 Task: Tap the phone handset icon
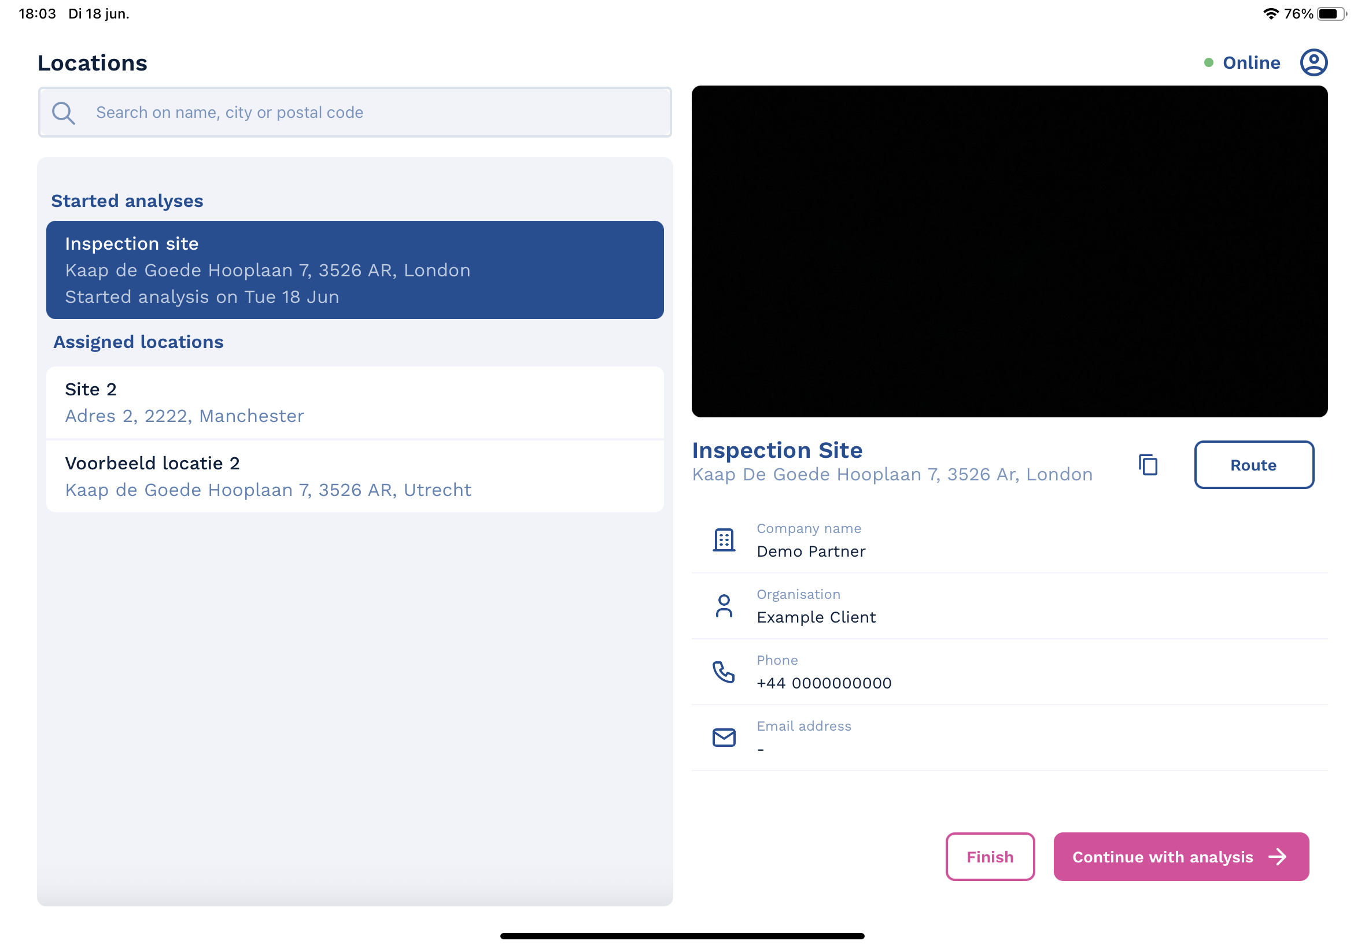723,672
